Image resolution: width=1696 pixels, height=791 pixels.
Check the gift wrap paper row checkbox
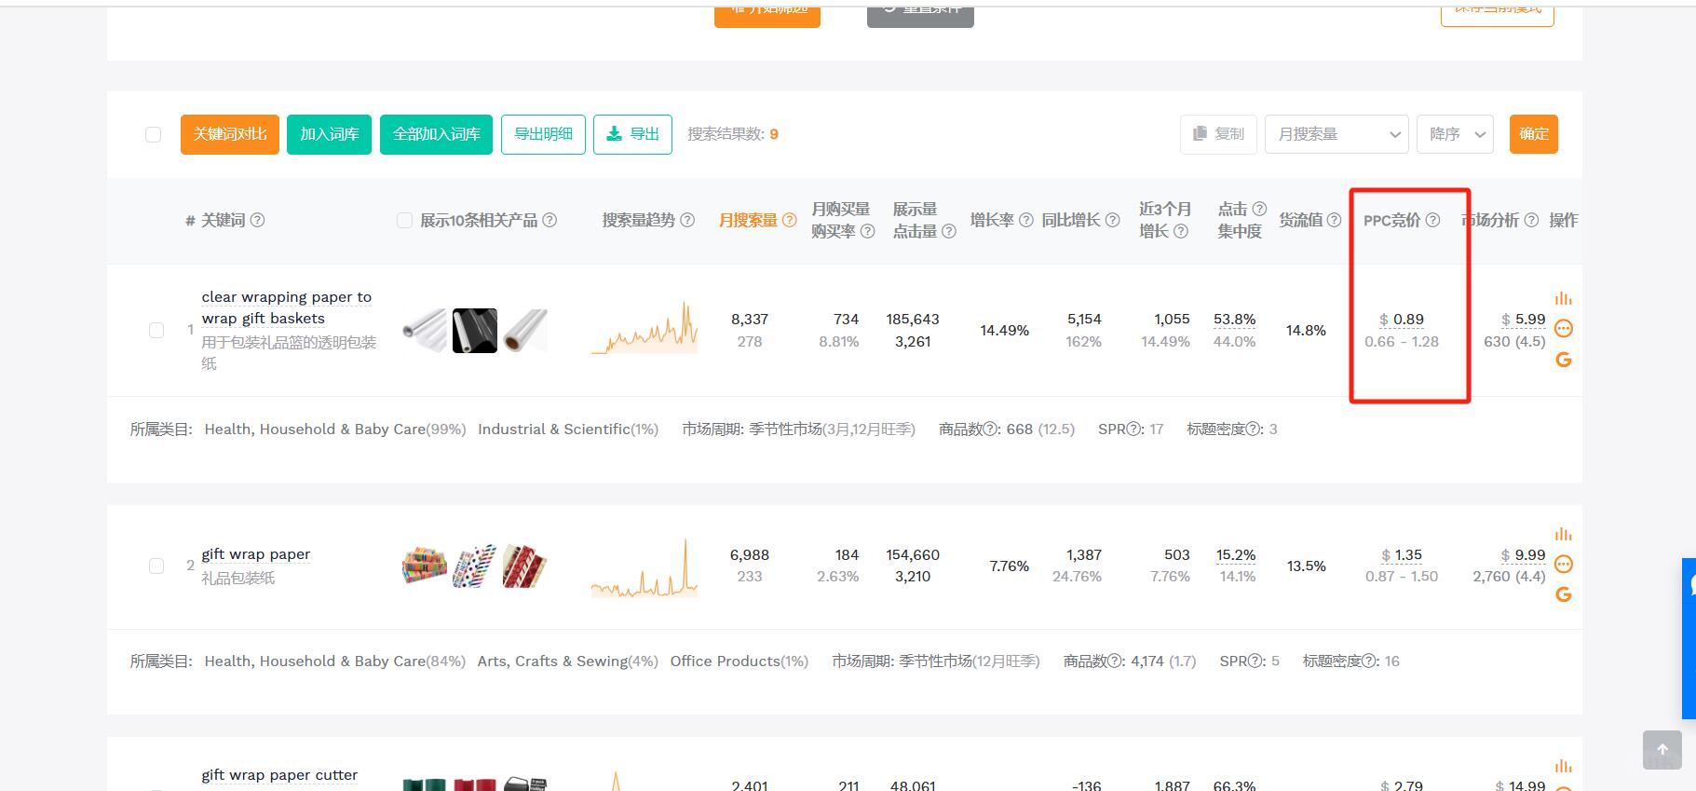(x=156, y=566)
